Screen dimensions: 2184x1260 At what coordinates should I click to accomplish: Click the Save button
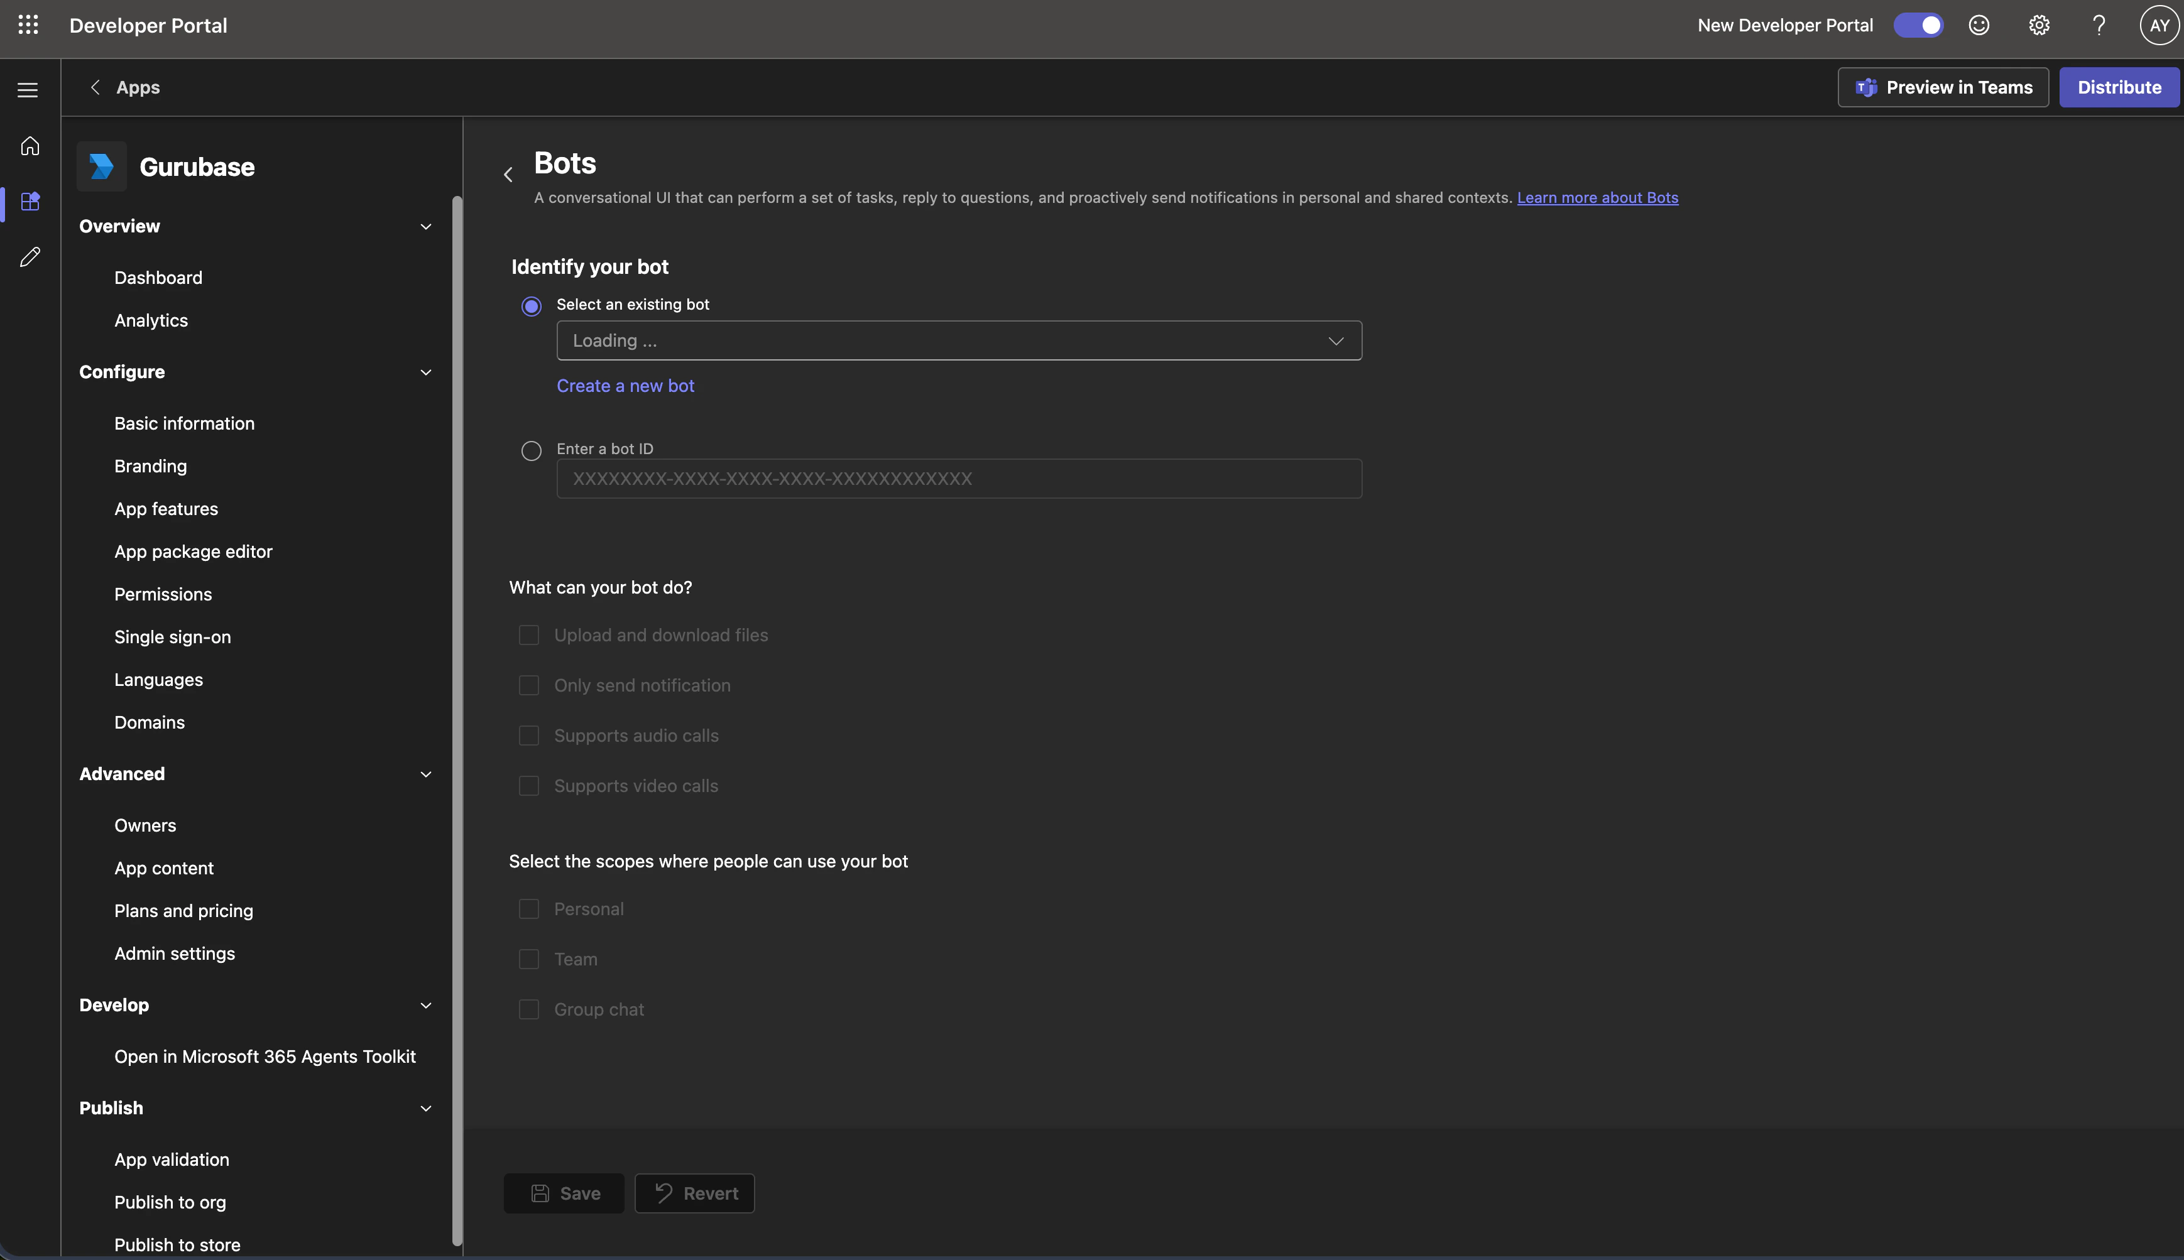click(x=564, y=1193)
